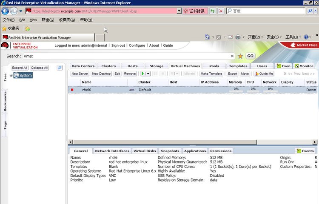Screen dimensions: 319x204
Task: Select the System tree item
Action: (23, 75)
